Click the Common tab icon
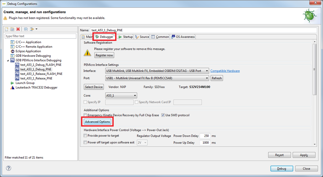 (x=153, y=37)
